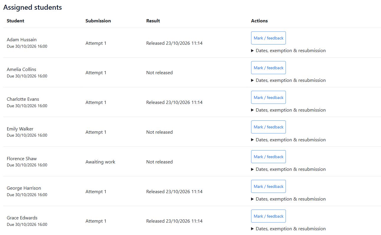Click the Result column header
This screenshot has height=235, width=381.
pos(153,21)
